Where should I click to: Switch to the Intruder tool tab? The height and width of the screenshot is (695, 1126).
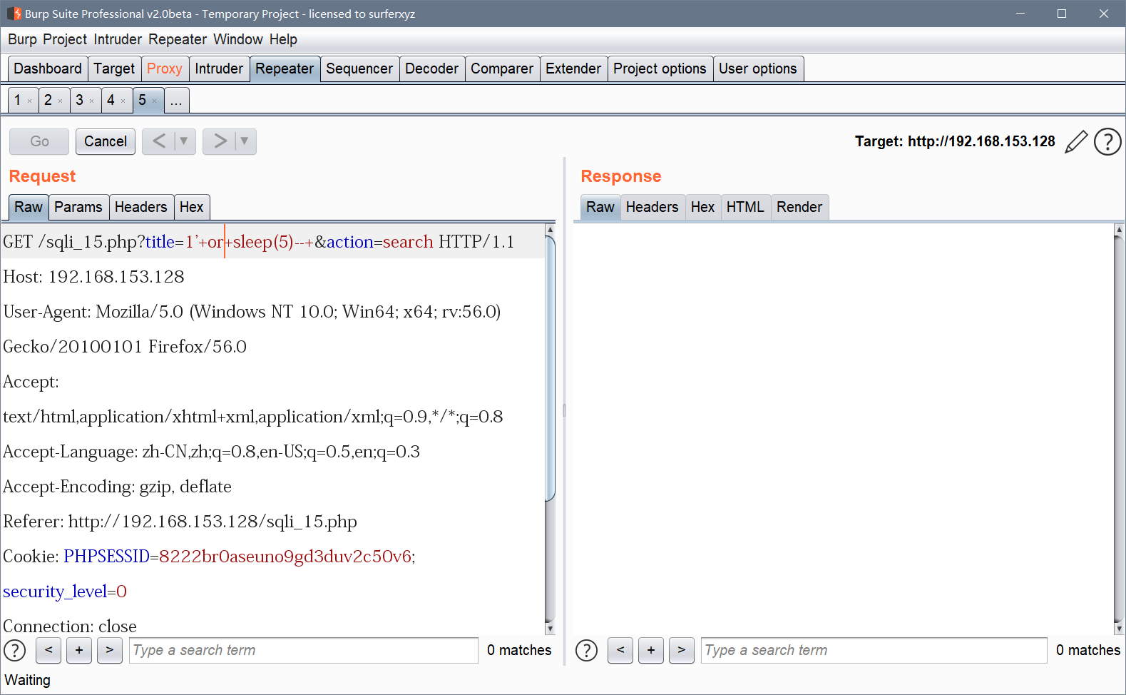(219, 69)
